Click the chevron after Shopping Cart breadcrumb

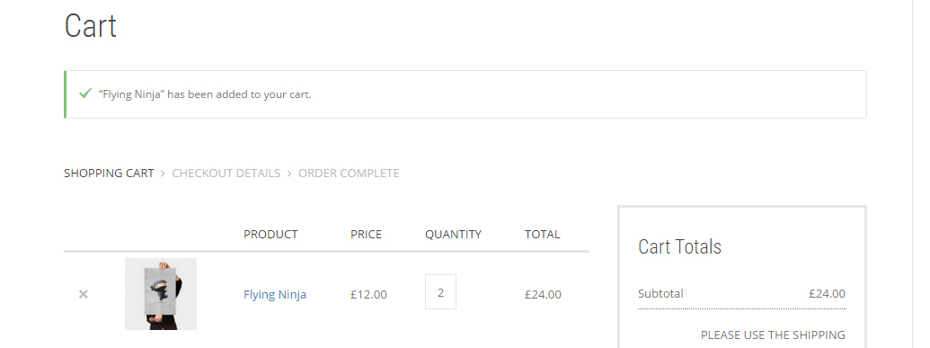pyautogui.click(x=164, y=174)
